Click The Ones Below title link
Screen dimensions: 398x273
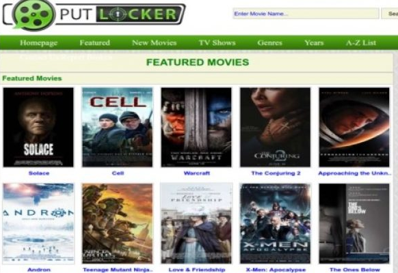[355, 270]
